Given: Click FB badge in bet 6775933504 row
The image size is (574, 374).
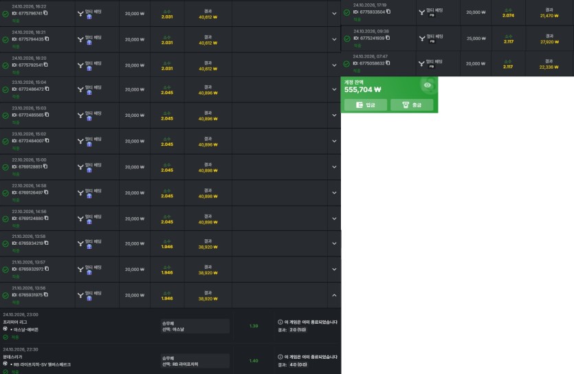Looking at the screenshot, I should pyautogui.click(x=432, y=15).
